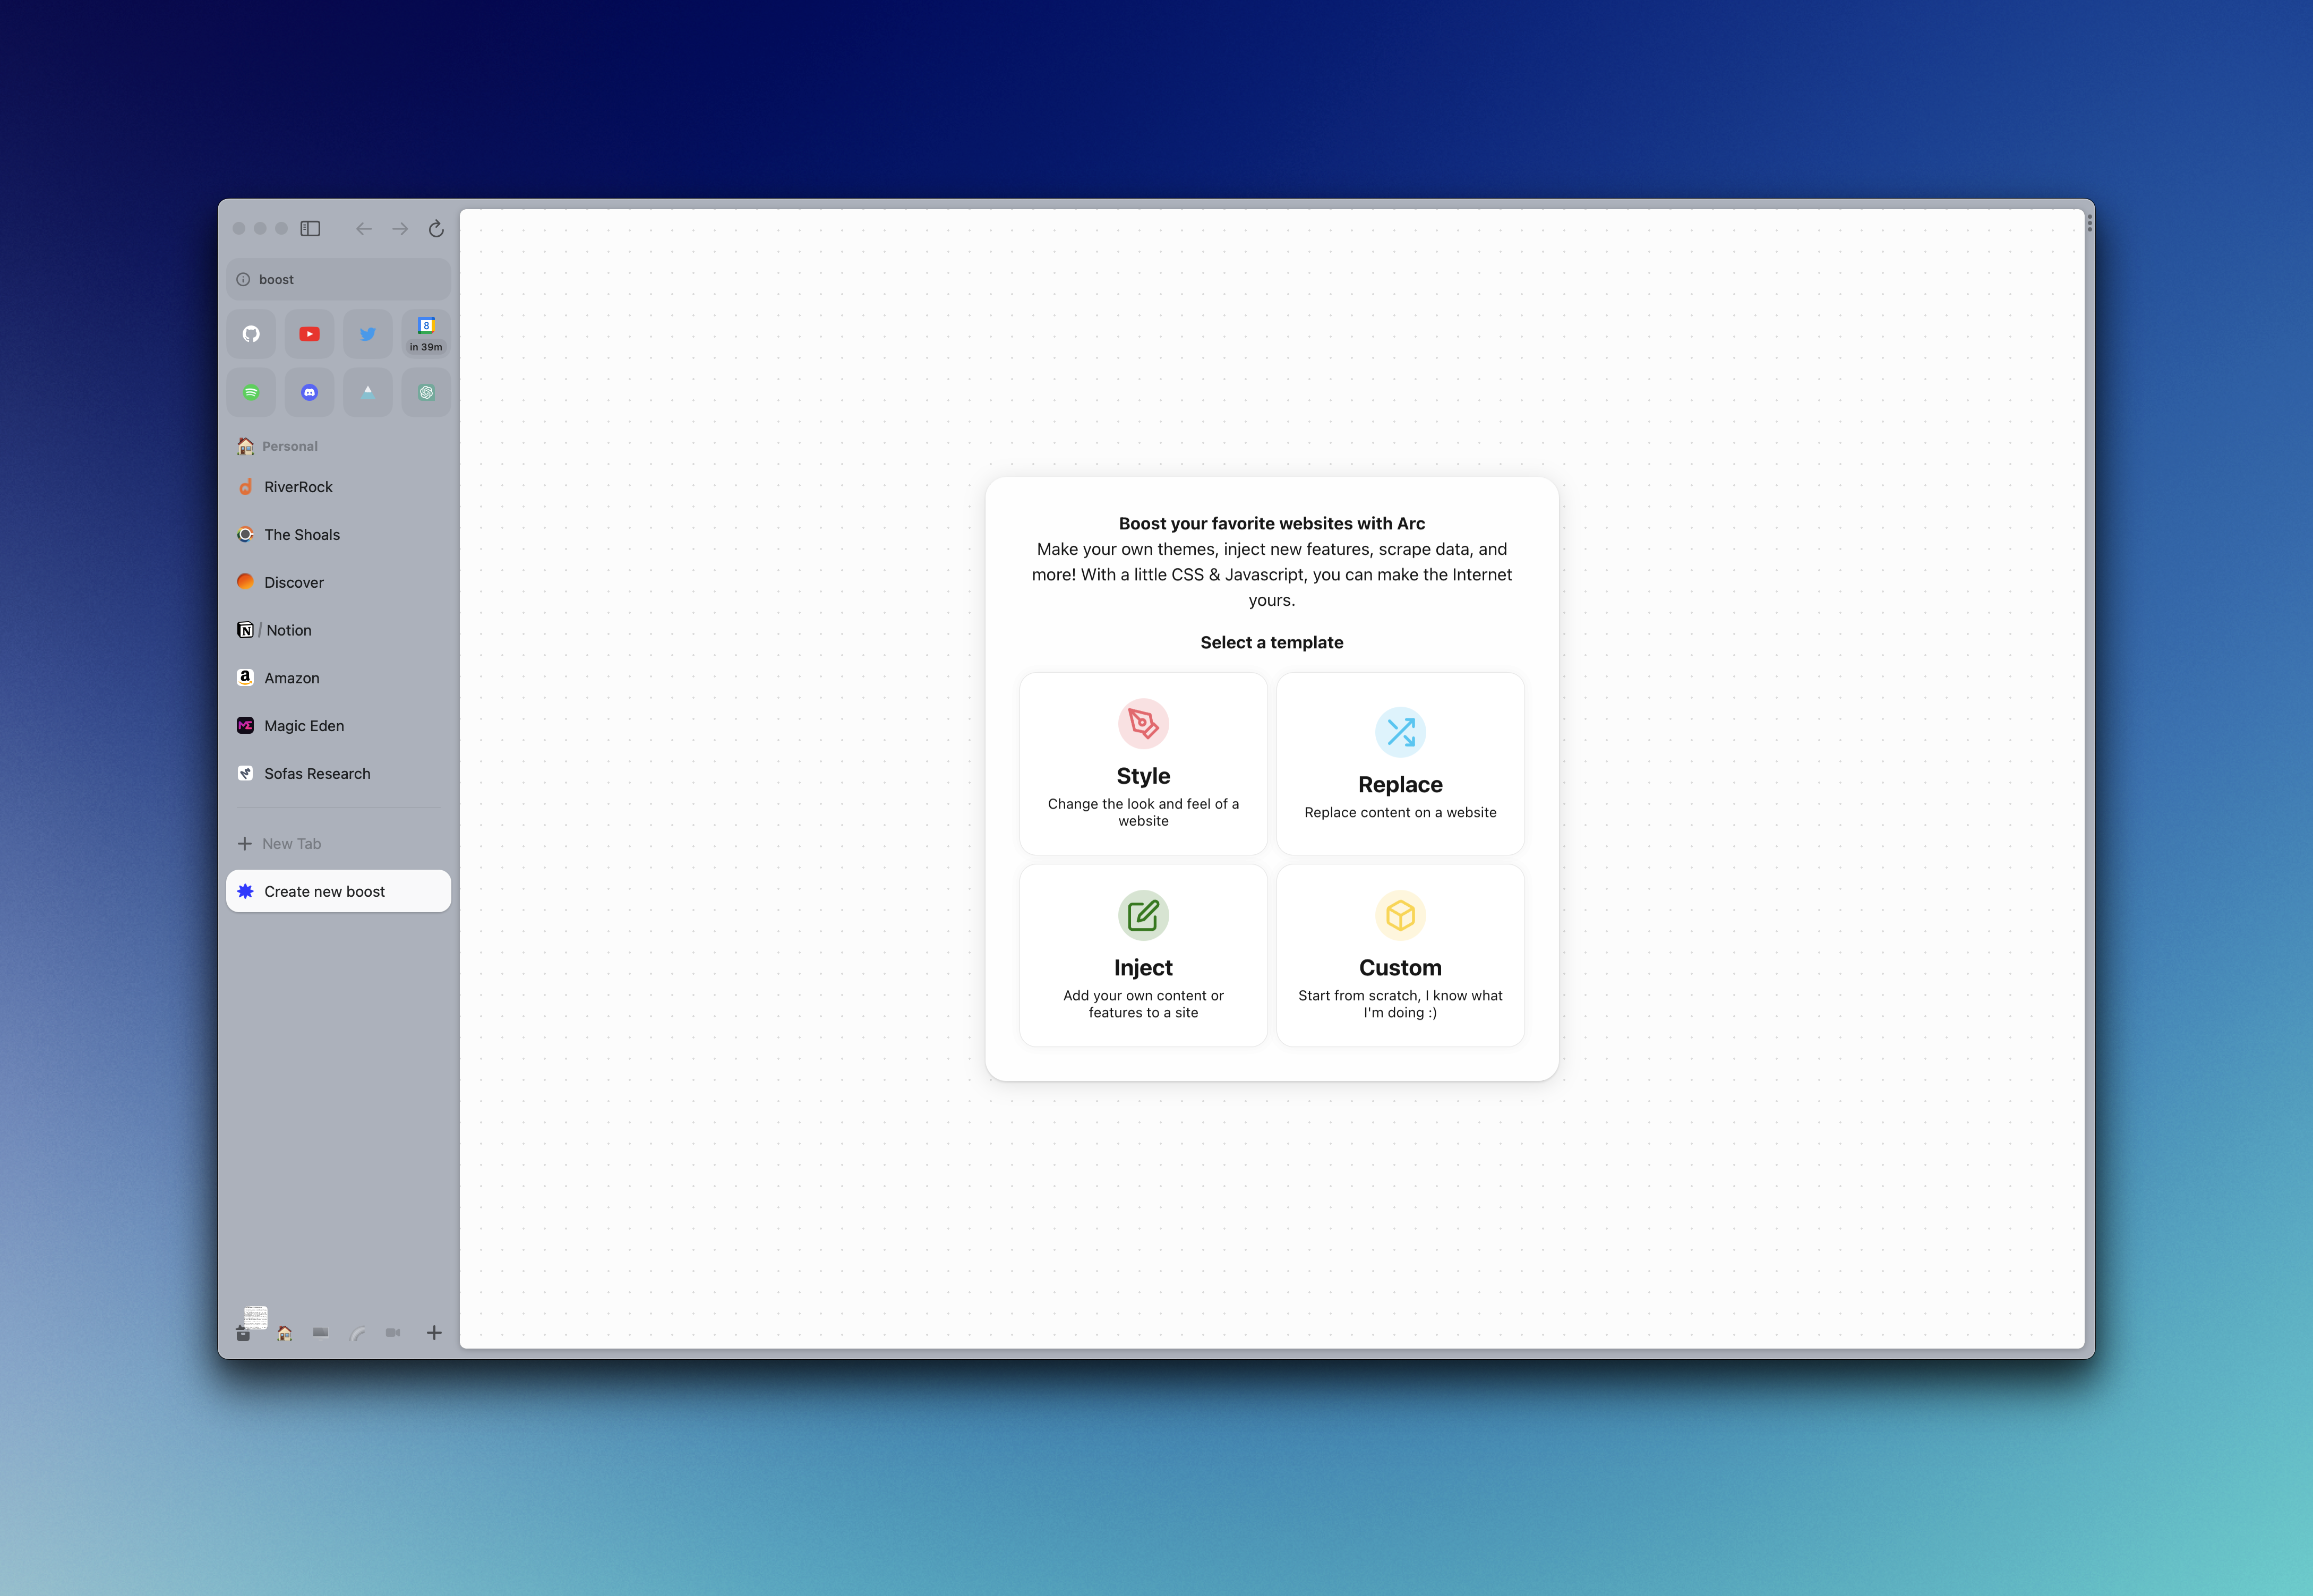The width and height of the screenshot is (2313, 1596).
Task: Click the 'Select a template' heading
Action: click(x=1272, y=643)
